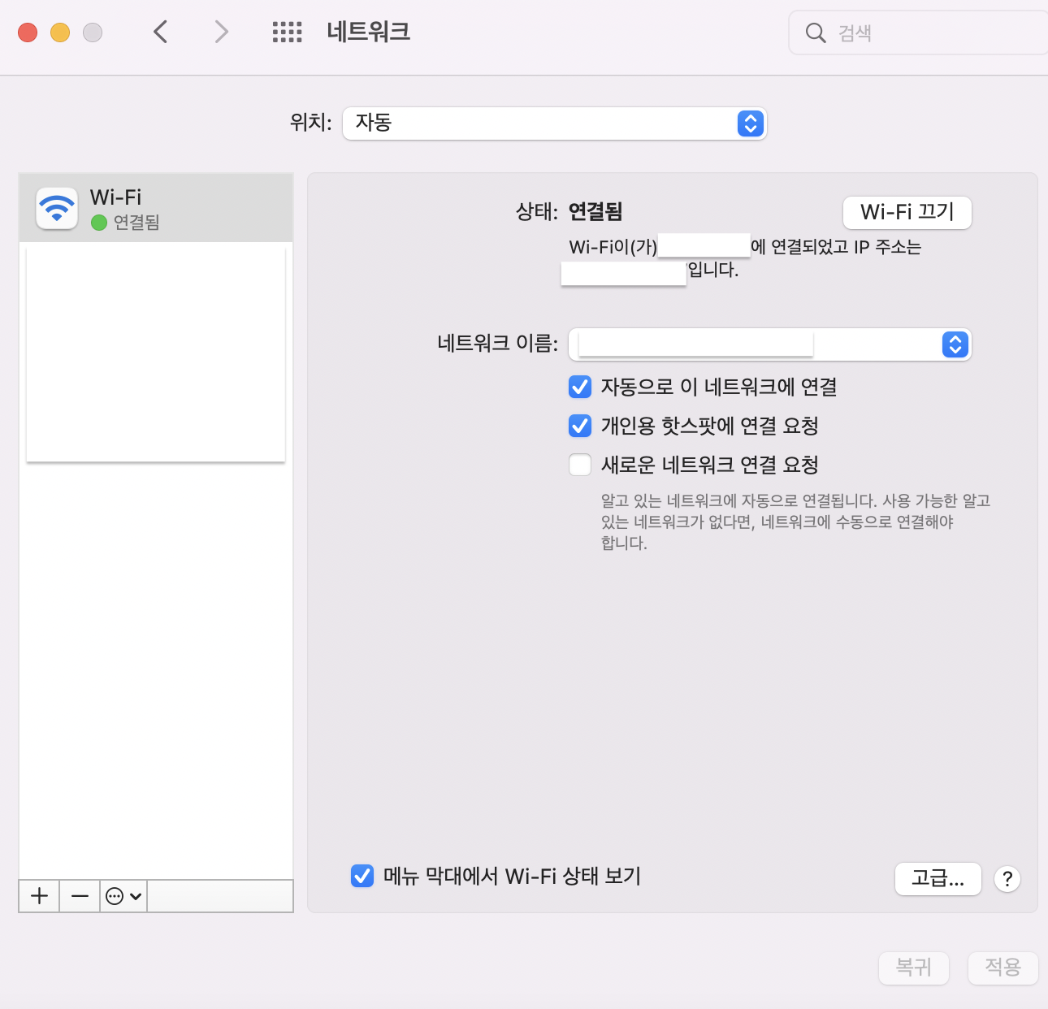The height and width of the screenshot is (1009, 1048).
Task: Click the plus button to add a service
Action: point(39,896)
